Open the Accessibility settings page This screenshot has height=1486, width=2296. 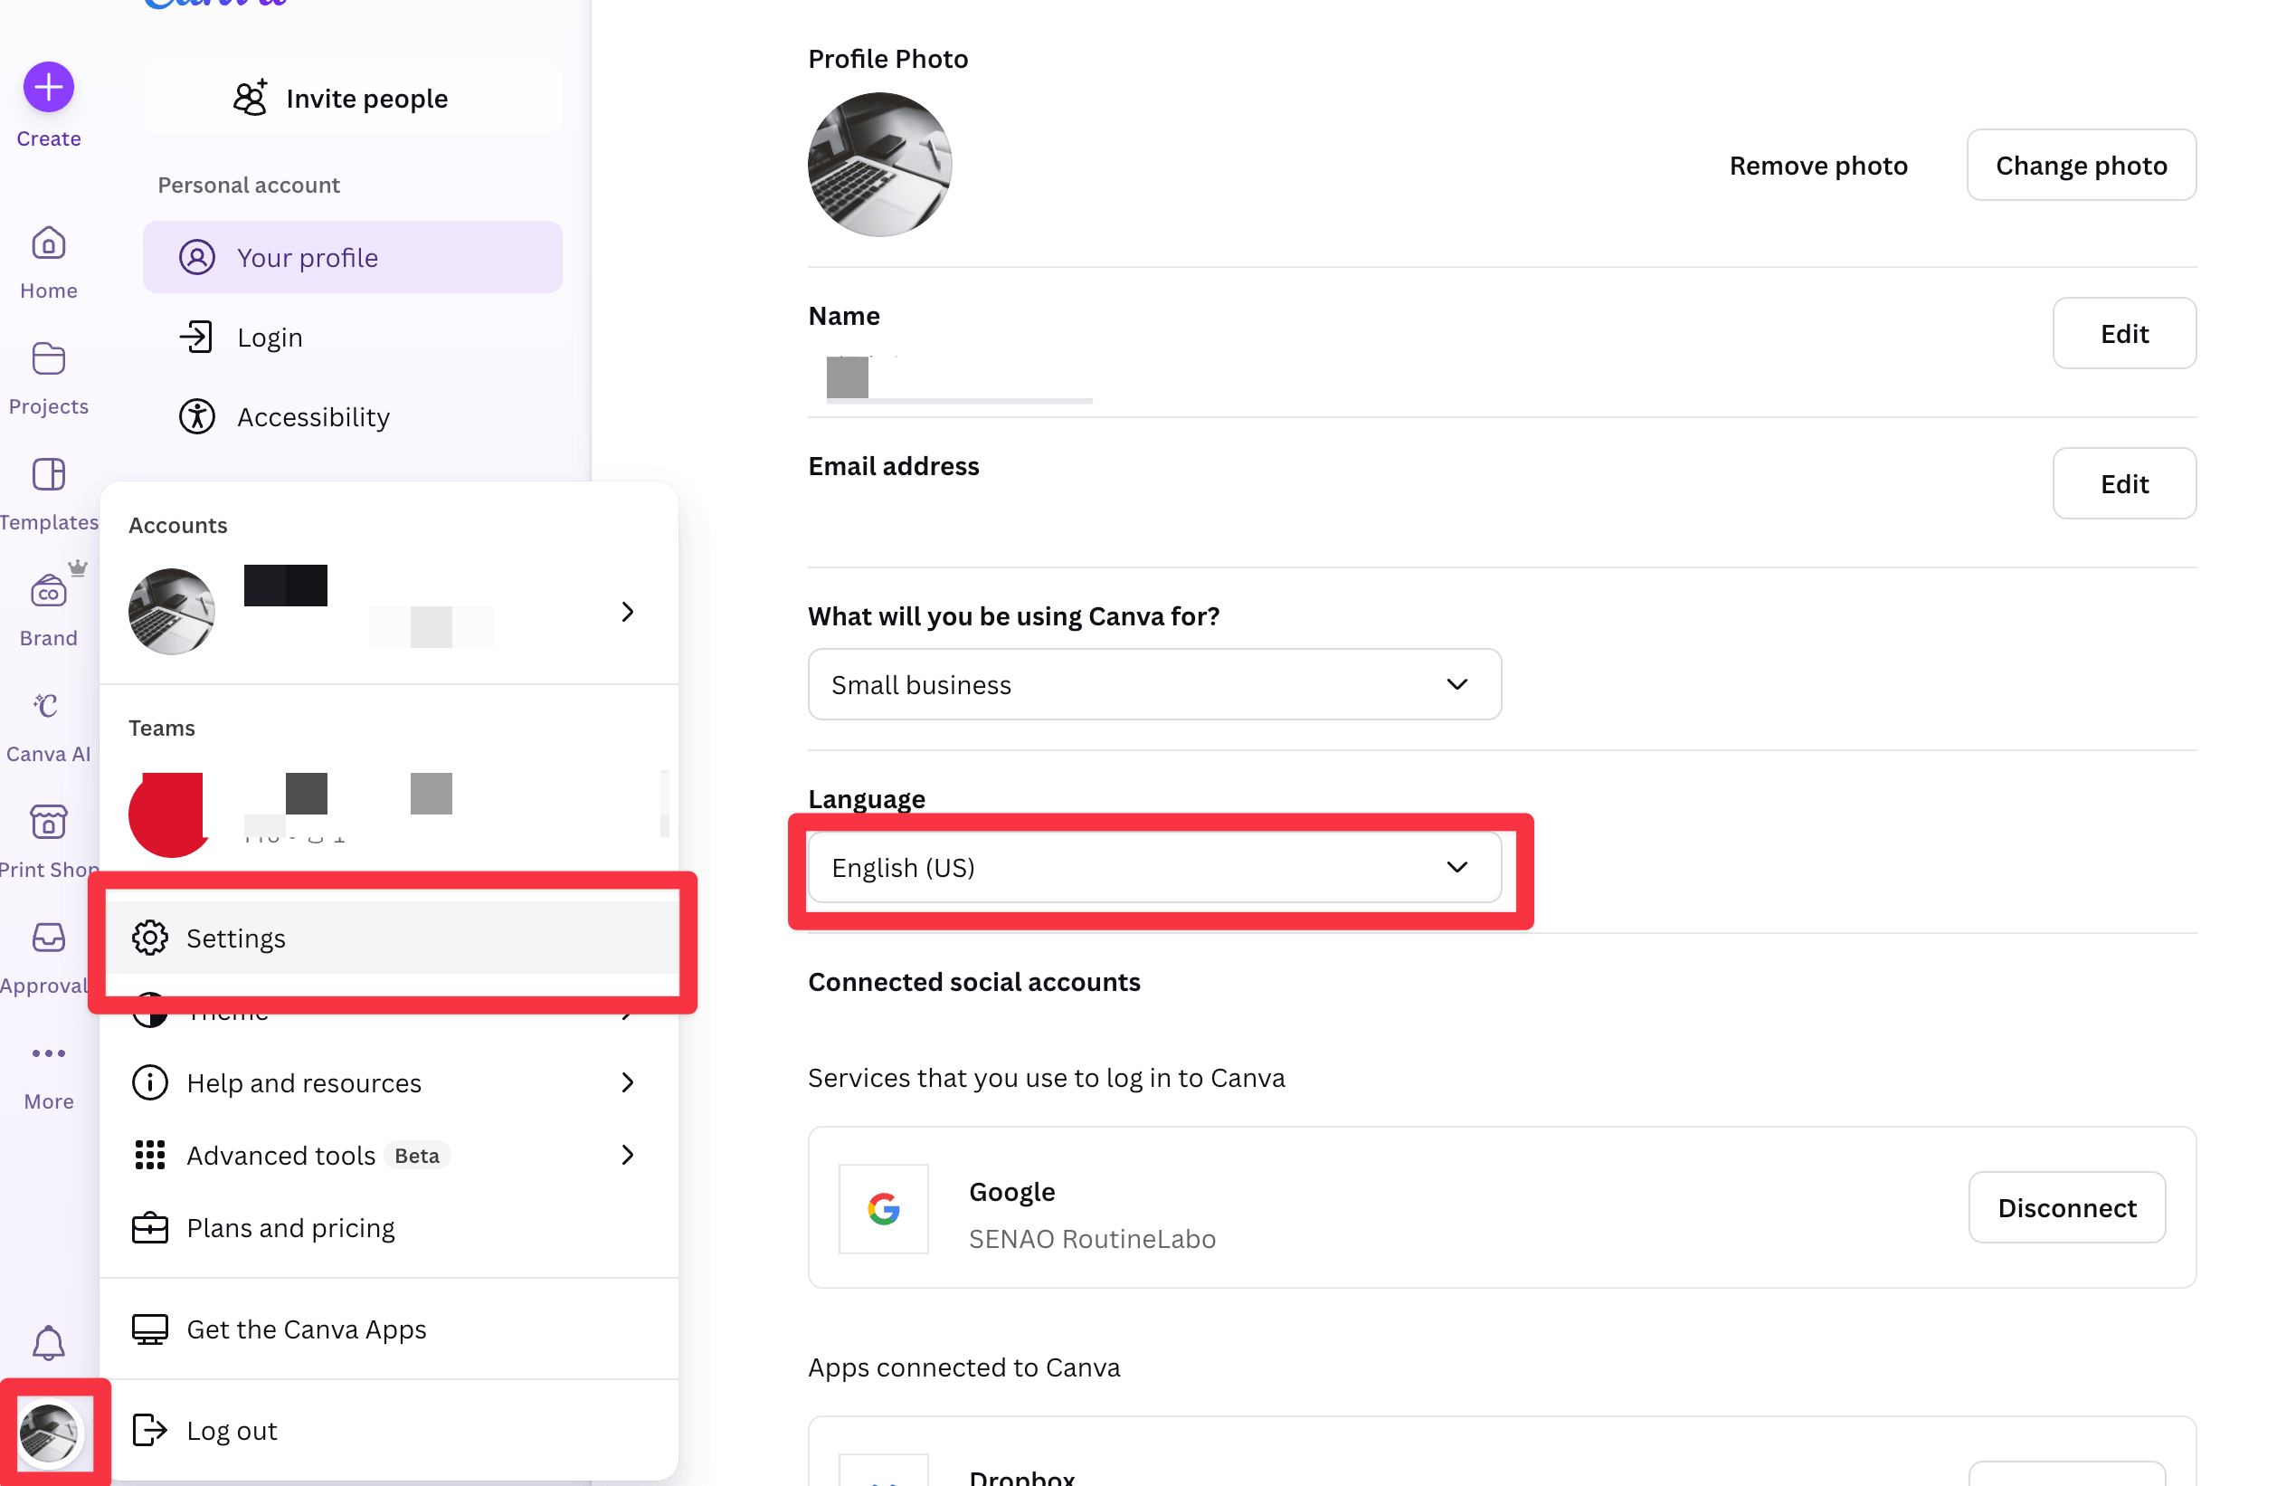point(312,417)
